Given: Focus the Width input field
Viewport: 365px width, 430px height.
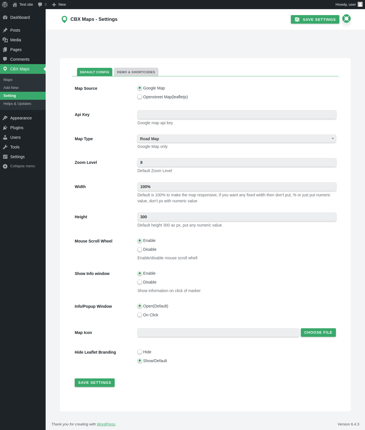Looking at the screenshot, I should click(237, 187).
